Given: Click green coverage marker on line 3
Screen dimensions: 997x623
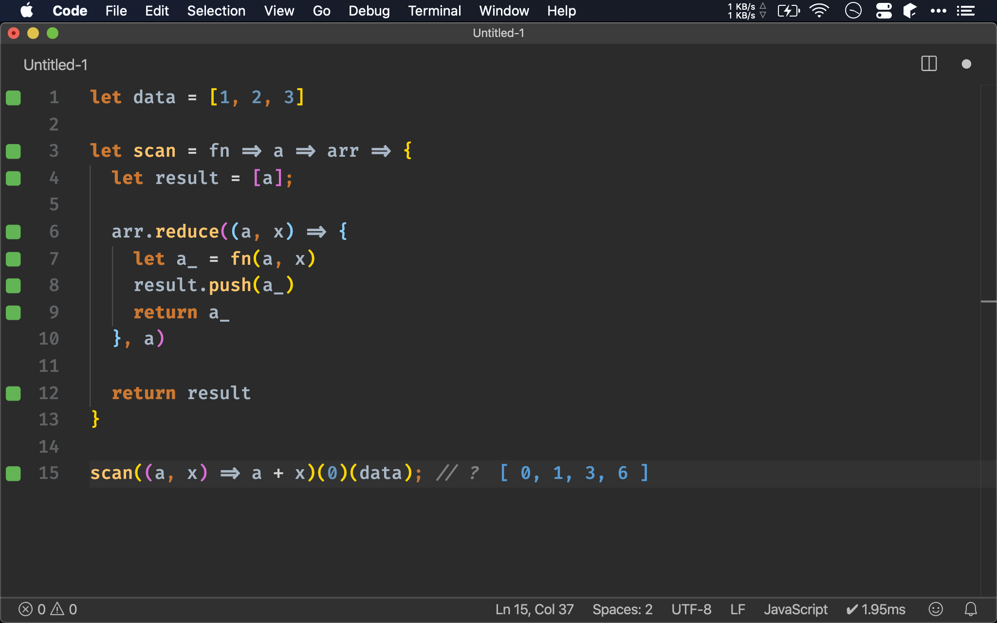Looking at the screenshot, I should pos(13,151).
